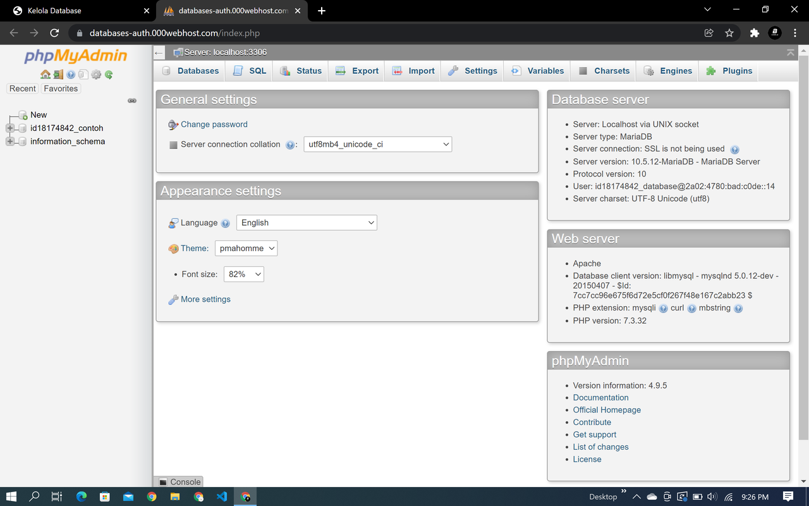Click help icon next to mysqli extension
This screenshot has height=506, width=809.
coord(663,309)
